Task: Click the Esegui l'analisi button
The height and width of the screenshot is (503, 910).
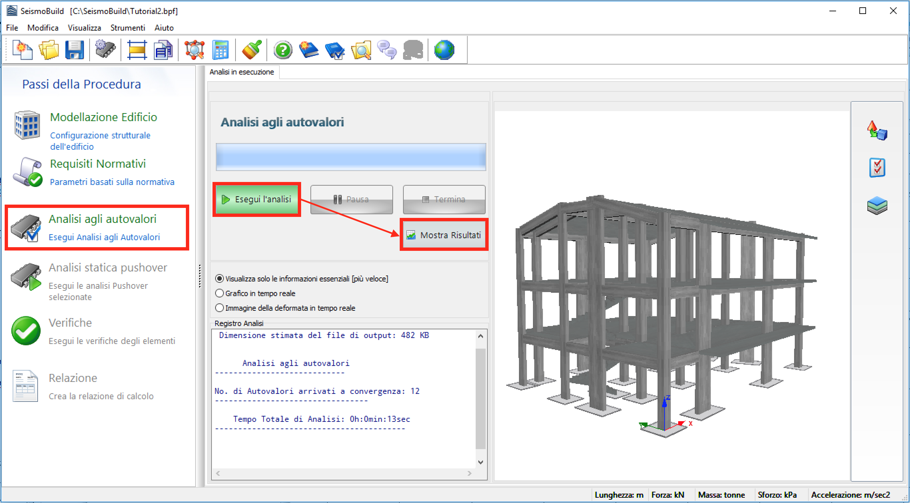Action: click(x=257, y=199)
